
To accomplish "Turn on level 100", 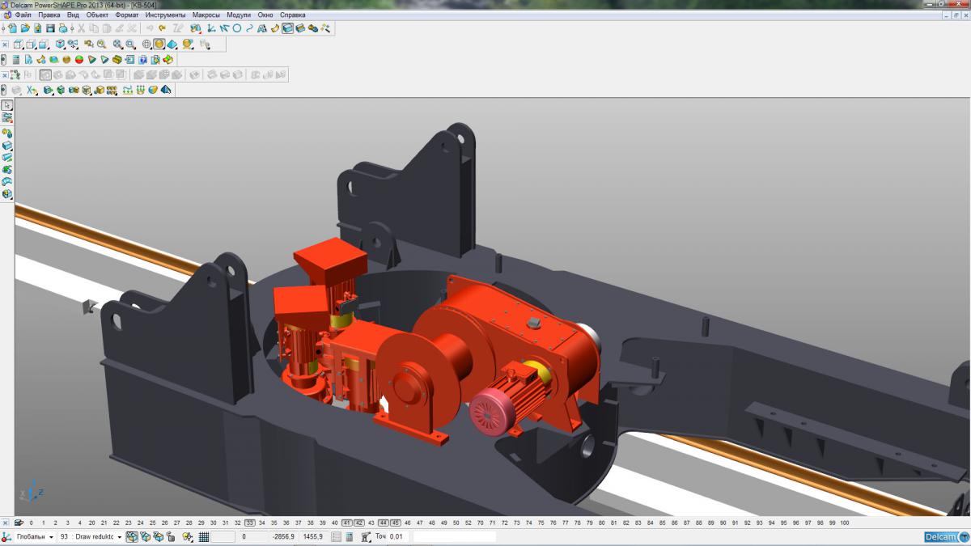I will (x=844, y=523).
